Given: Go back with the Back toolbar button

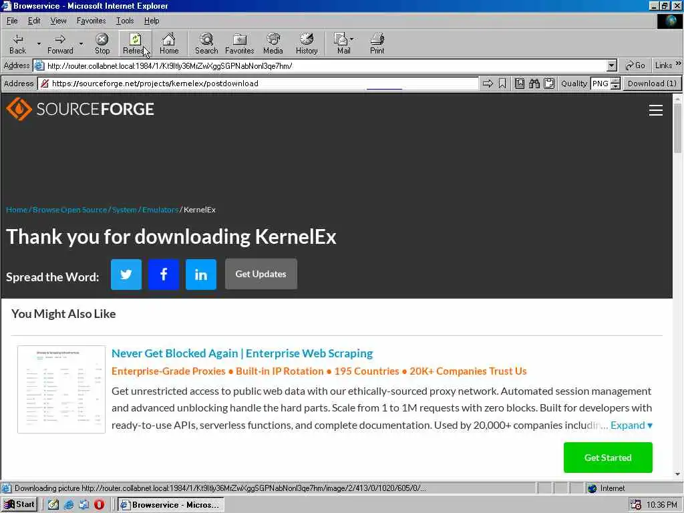Looking at the screenshot, I should [17, 43].
